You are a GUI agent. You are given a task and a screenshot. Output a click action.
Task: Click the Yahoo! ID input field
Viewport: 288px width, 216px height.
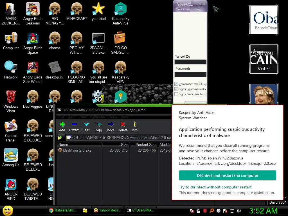tap(190, 62)
